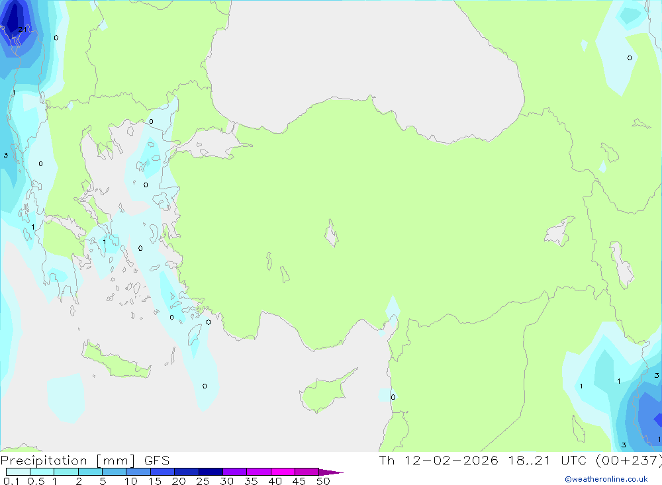Click the 35–40 mm legend color swatch
The image size is (662, 485).
258,472
